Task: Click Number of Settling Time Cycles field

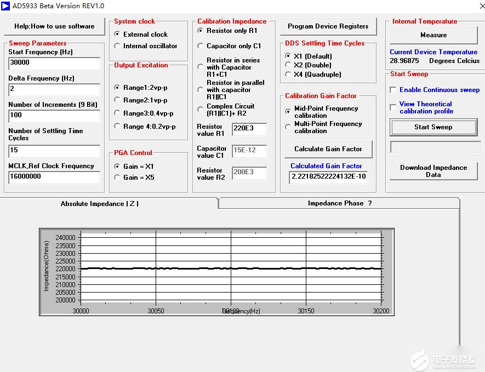Action: (x=54, y=151)
